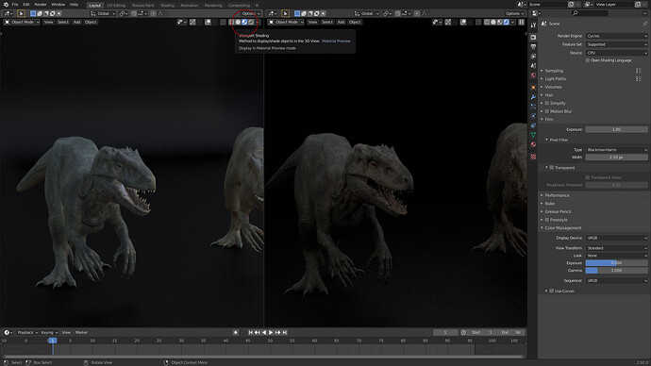Image resolution: width=651 pixels, height=366 pixels.
Task: Open the Feature Set dropdown showing Supported
Action: click(x=616, y=44)
